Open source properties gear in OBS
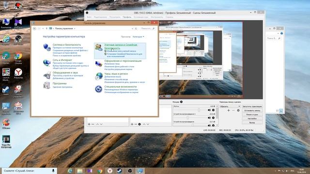 tap(139, 124)
